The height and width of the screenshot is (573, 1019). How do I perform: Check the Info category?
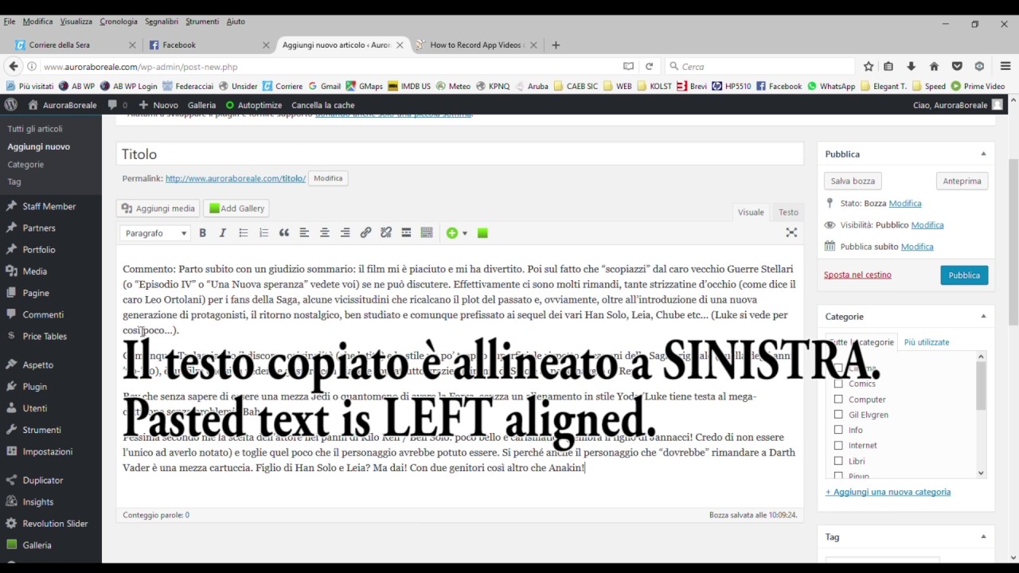(x=838, y=430)
